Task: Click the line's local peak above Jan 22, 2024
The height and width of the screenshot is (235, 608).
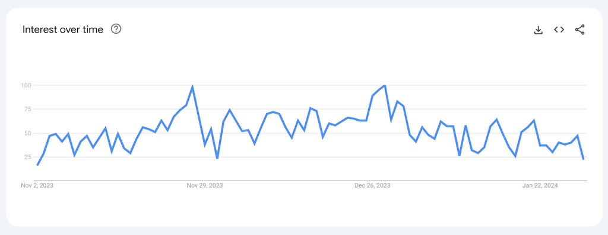Action: click(x=534, y=121)
